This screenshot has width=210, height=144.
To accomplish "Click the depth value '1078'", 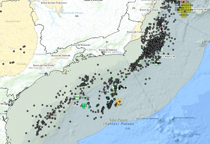I will 176,140.
